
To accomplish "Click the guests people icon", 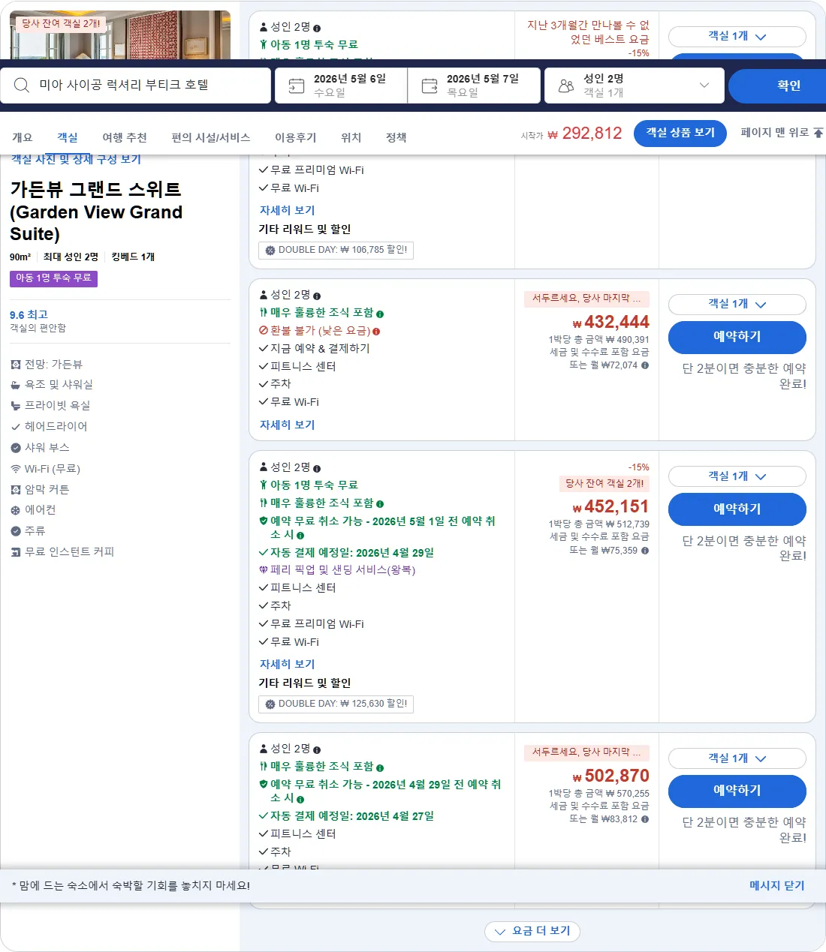I will (x=566, y=86).
